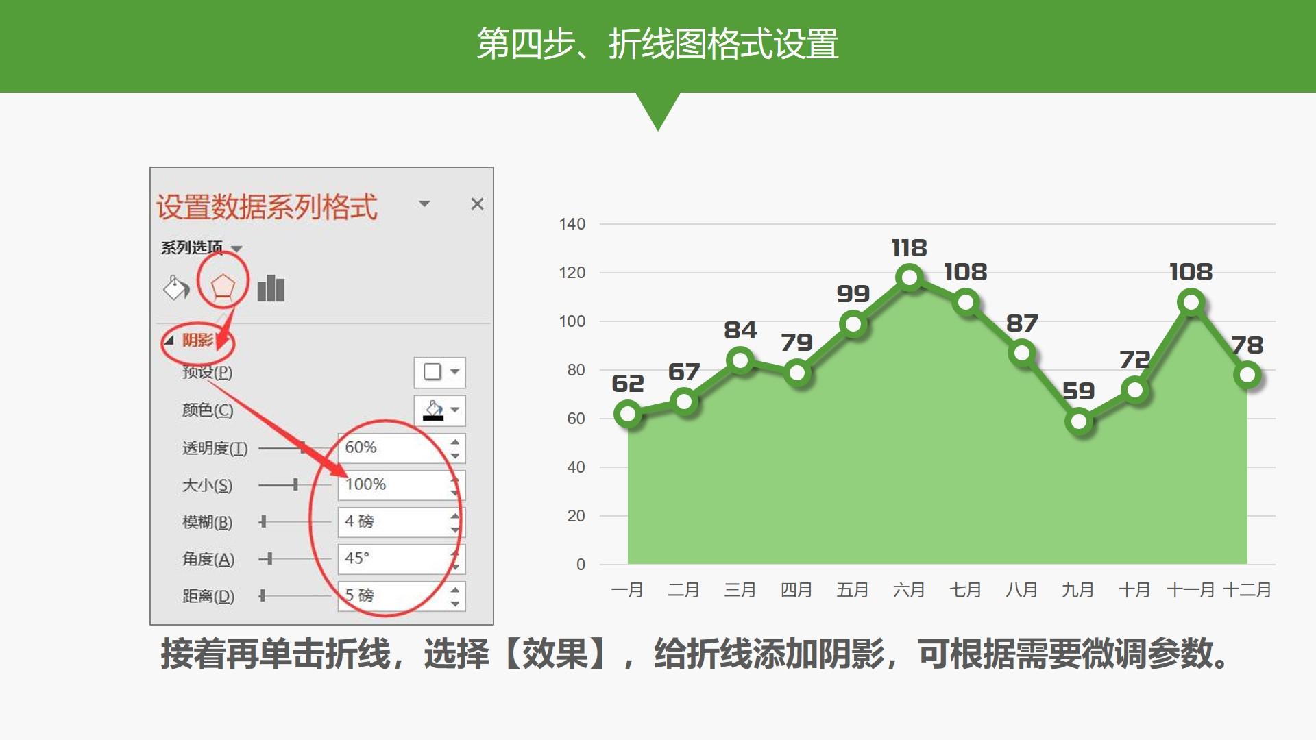Click the data label 87
The image size is (1316, 740).
coord(1022,323)
